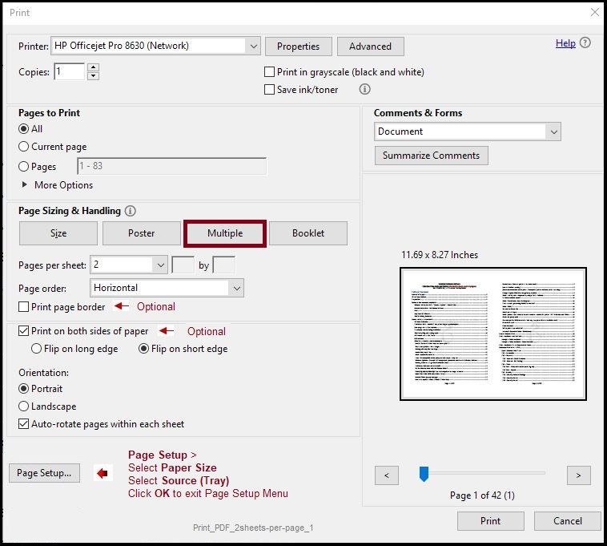Open Advanced print settings
Image resolution: width=607 pixels, height=546 pixels.
[371, 47]
